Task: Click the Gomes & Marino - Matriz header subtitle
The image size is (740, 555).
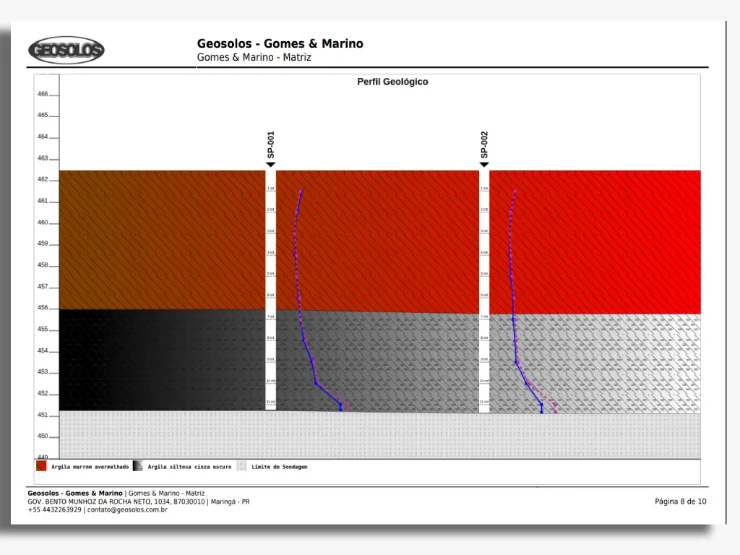Action: click(254, 57)
